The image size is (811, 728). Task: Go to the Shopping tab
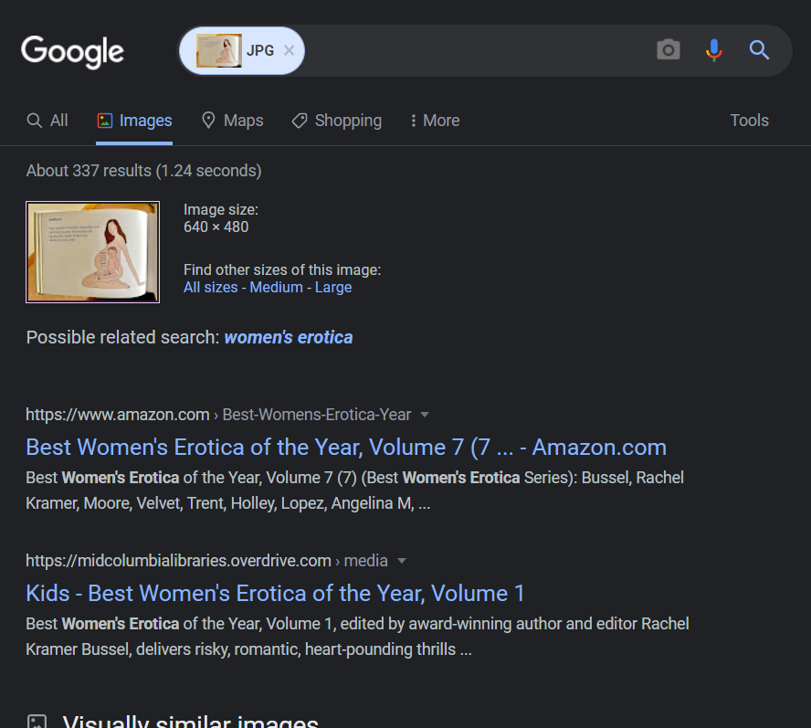tap(337, 121)
